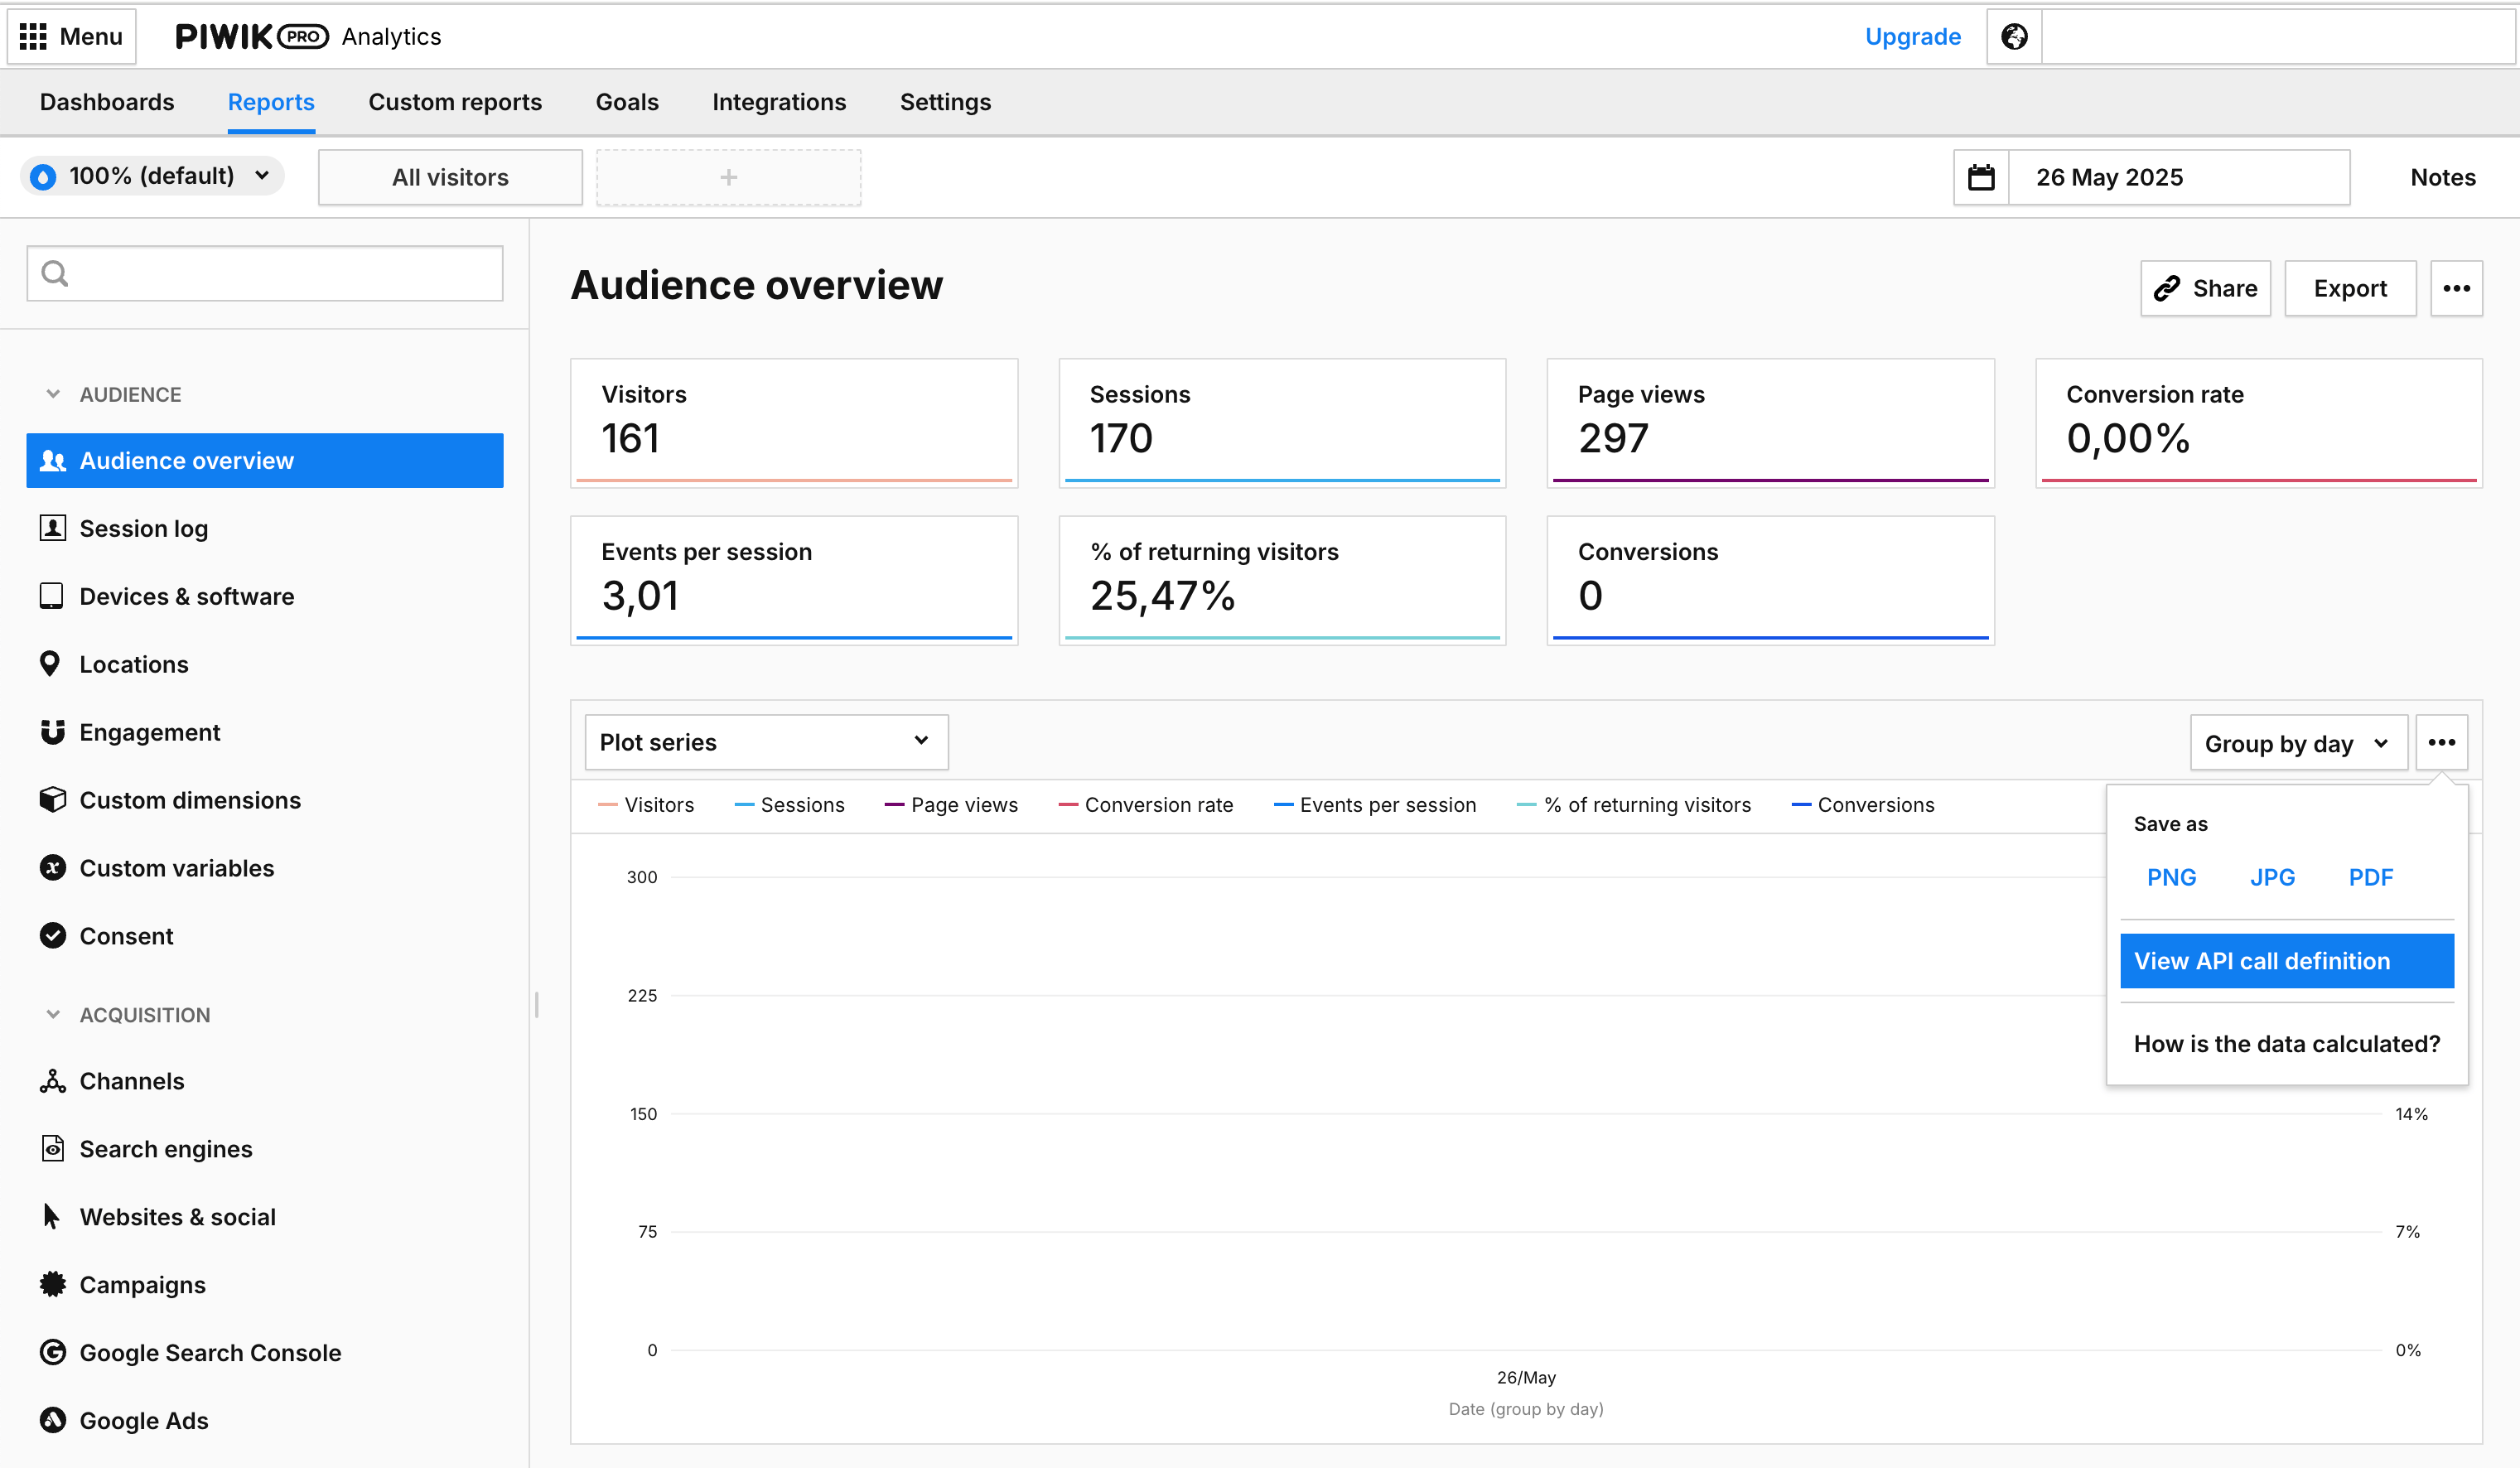Viewport: 2520px width, 1468px height.
Task: Toggle Visitors series in chart legend
Action: 646,806
